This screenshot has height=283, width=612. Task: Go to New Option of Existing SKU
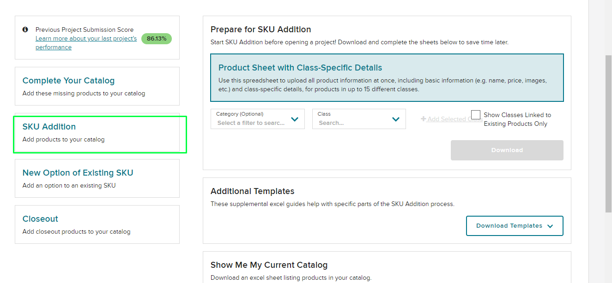click(x=97, y=178)
